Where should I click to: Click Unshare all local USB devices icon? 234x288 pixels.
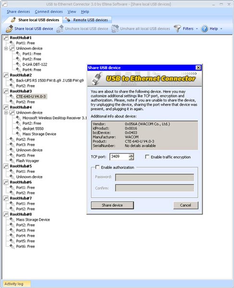click(x=115, y=29)
